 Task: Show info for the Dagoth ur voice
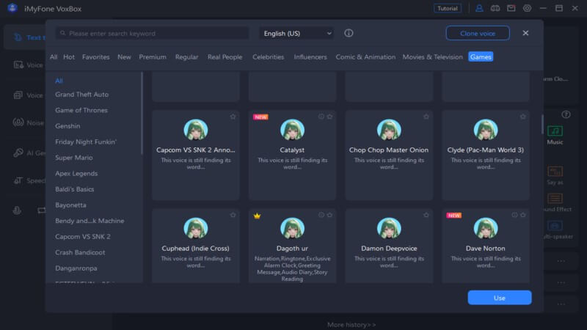click(x=321, y=215)
